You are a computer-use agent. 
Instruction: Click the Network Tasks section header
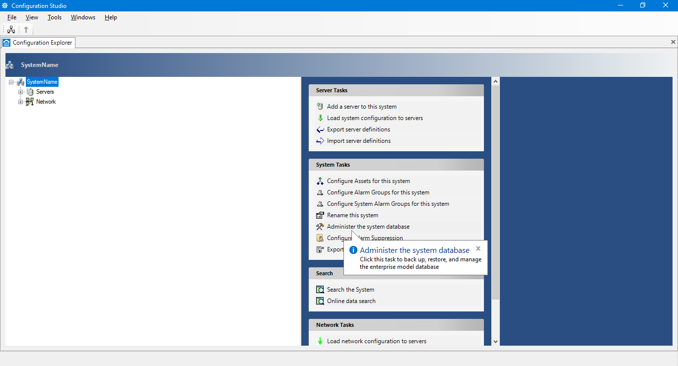396,325
